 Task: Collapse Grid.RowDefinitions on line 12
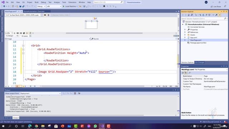[23, 49]
